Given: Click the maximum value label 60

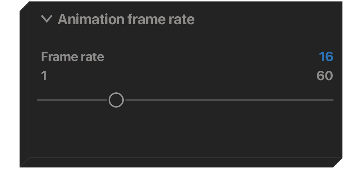Looking at the screenshot, I should coord(324,76).
